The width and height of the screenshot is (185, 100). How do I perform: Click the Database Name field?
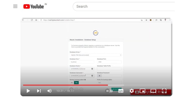(x=82, y=69)
